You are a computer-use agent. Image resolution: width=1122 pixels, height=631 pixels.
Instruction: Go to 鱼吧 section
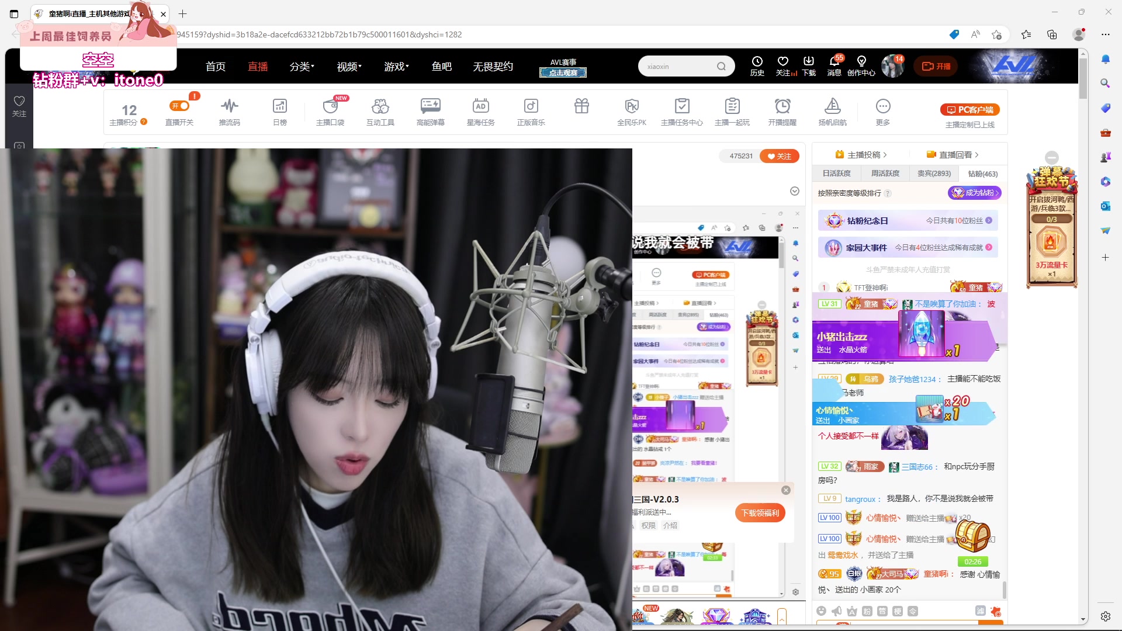442,67
